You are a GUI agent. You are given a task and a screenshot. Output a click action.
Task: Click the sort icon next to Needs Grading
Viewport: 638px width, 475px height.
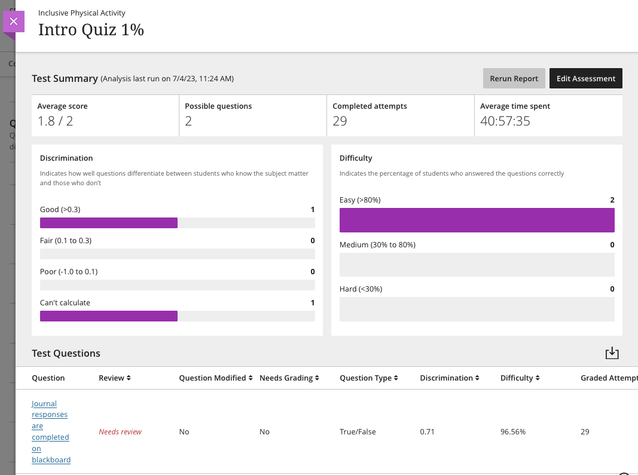317,378
